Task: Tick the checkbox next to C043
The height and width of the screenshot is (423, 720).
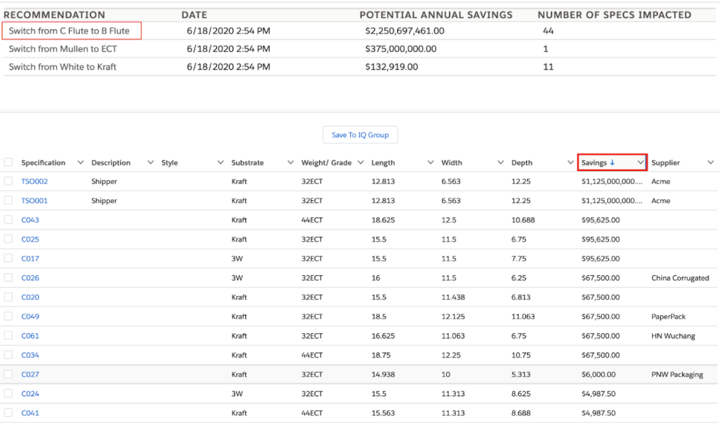Action: click(x=8, y=220)
